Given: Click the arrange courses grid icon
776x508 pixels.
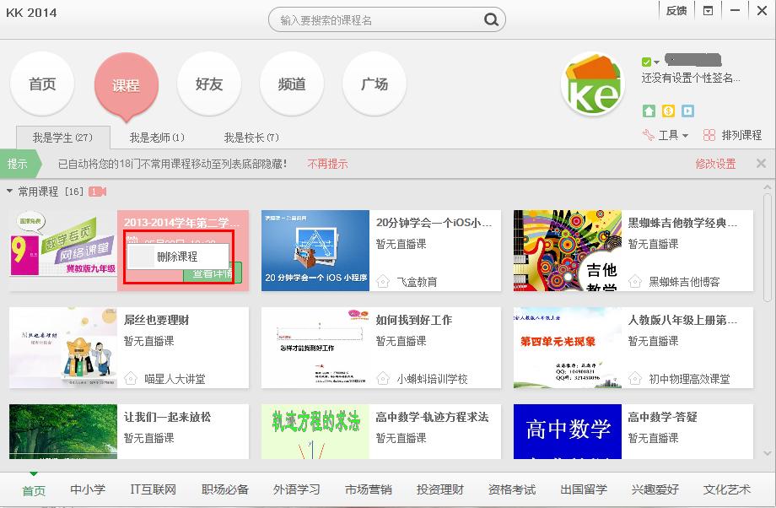Looking at the screenshot, I should pos(709,135).
